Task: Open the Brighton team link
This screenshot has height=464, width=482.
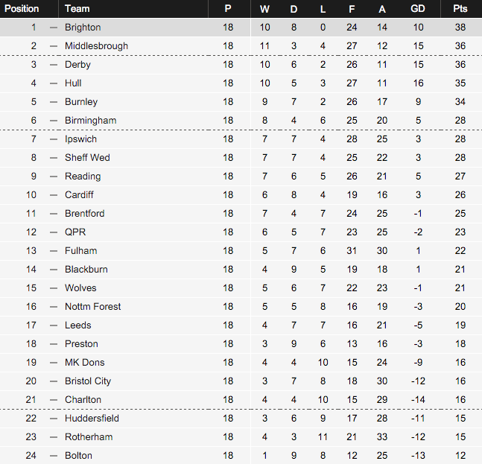Action: click(x=83, y=28)
